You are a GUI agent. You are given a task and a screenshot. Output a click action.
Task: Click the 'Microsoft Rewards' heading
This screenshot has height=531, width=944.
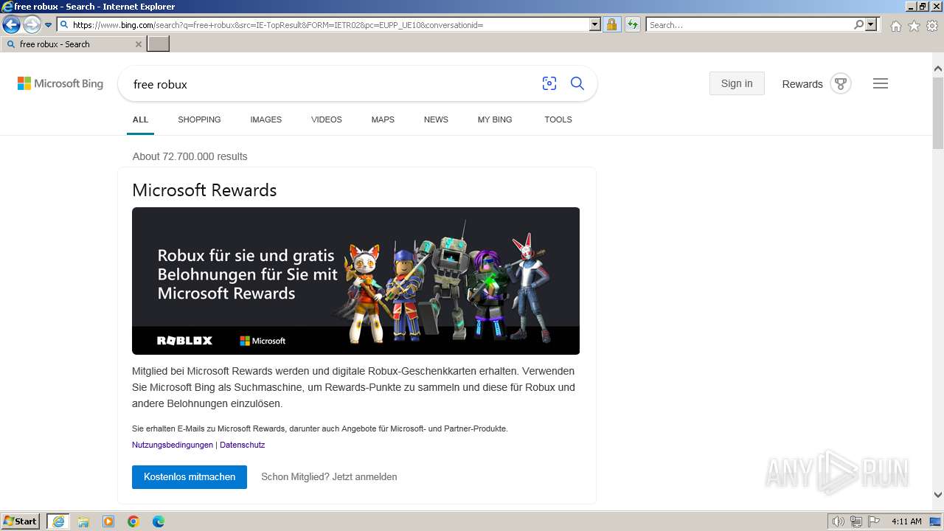pyautogui.click(x=204, y=190)
